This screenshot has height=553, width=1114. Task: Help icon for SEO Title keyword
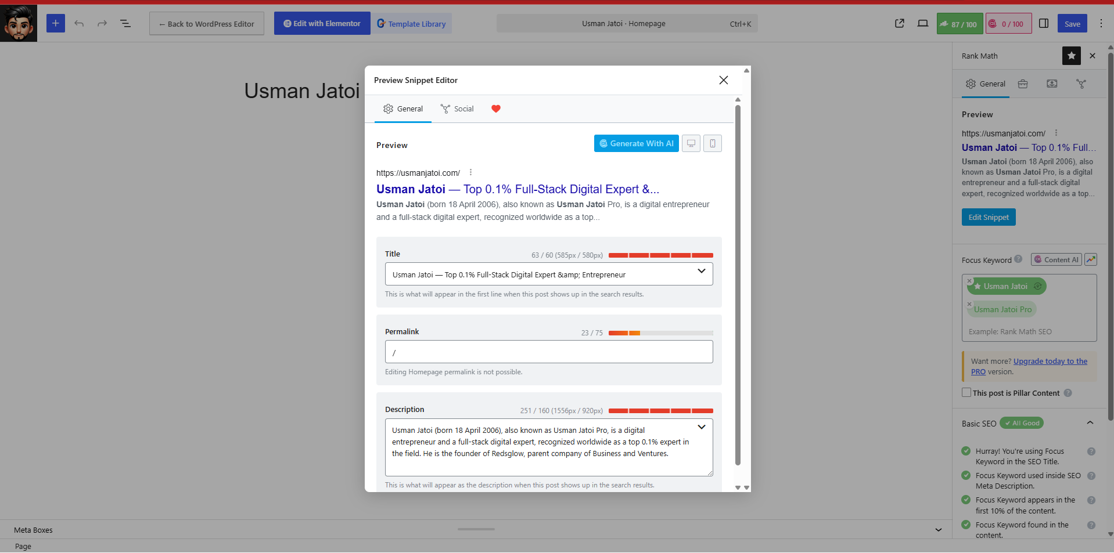click(1091, 451)
